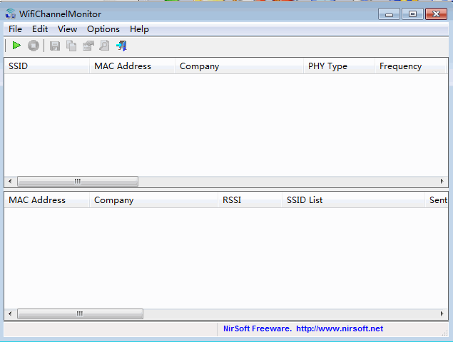Open the Properties toolbar icon
Viewport: 453px width, 342px height.
click(x=88, y=46)
